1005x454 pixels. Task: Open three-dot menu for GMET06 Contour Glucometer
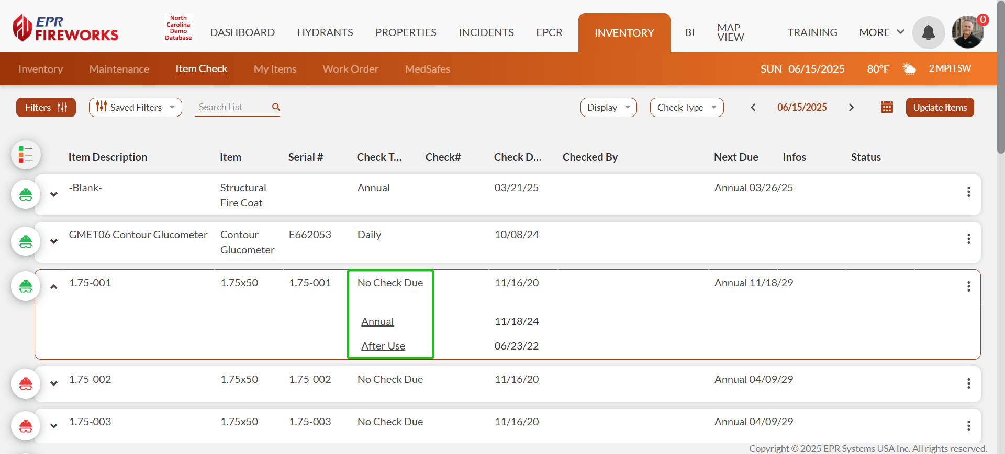click(968, 239)
